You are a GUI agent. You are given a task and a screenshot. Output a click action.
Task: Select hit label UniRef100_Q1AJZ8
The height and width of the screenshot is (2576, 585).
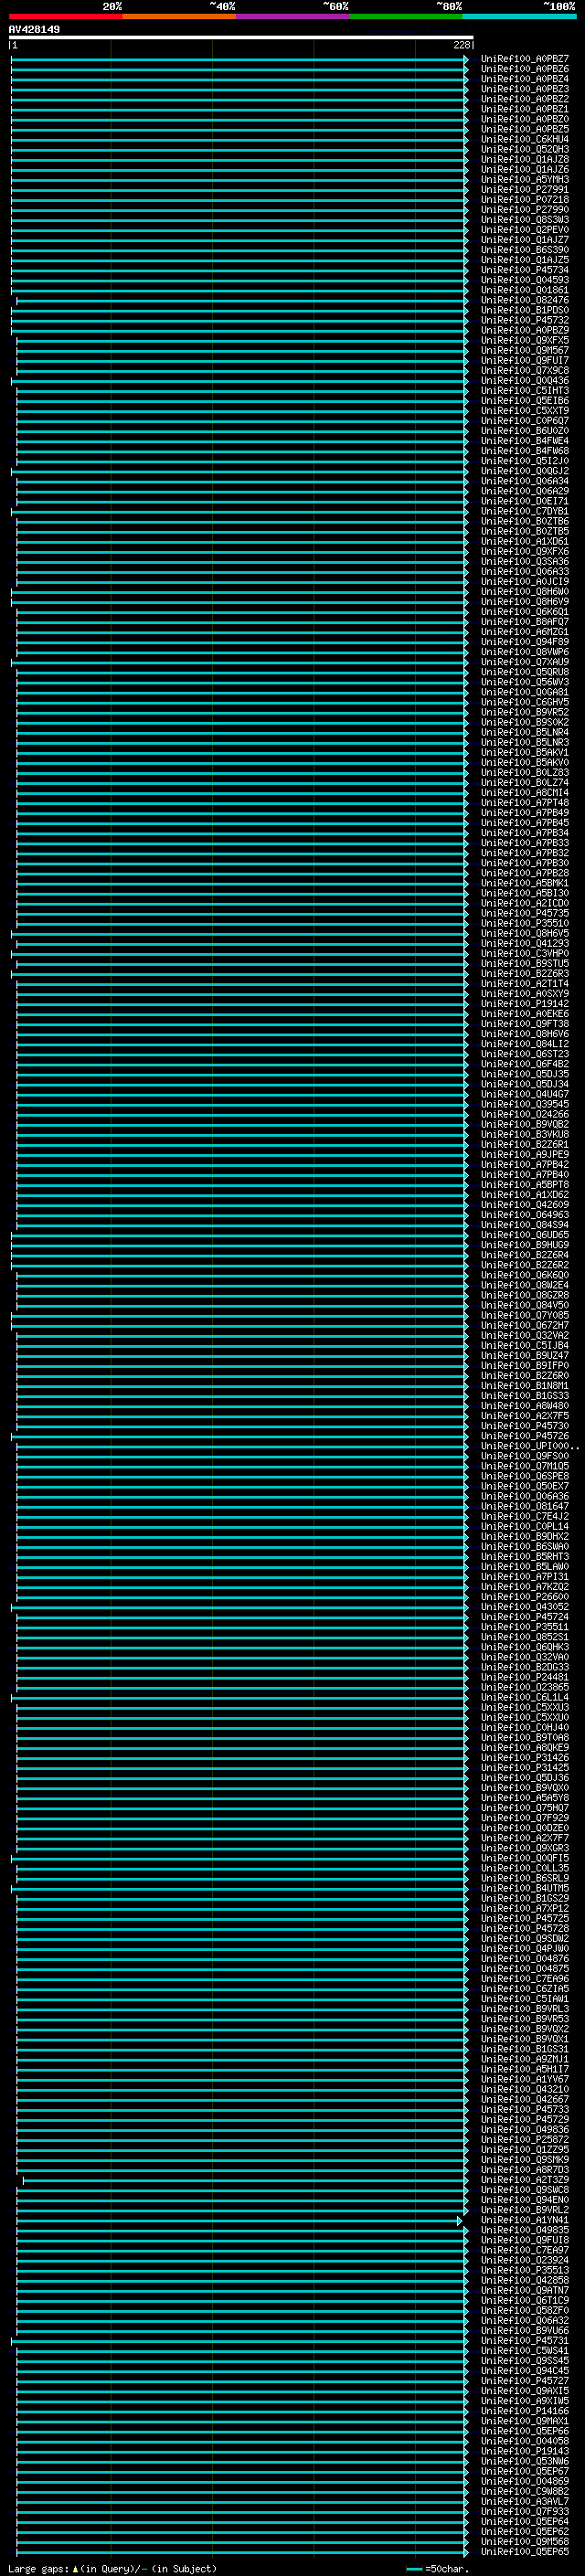pos(525,159)
